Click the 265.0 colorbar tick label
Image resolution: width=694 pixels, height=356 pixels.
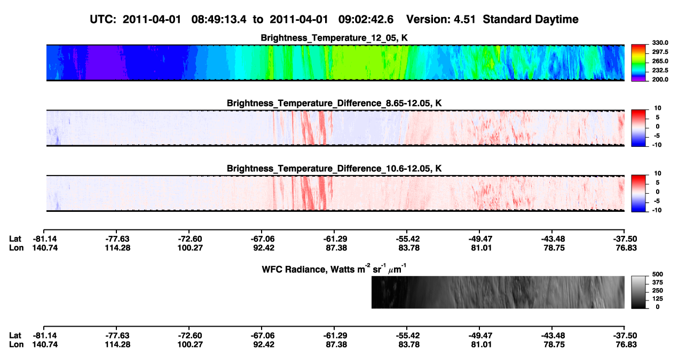659,61
